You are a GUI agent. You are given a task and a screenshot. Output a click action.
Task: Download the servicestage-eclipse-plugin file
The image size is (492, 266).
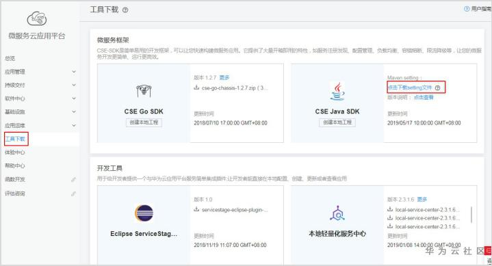point(235,209)
